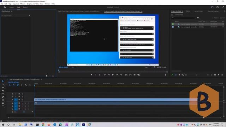Click the Home icon in top bar
This screenshot has height=127, width=226.
(5, 7)
